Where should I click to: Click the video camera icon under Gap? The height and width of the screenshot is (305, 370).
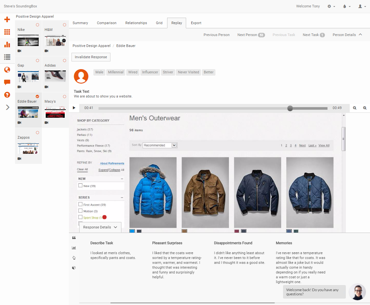(19, 87)
